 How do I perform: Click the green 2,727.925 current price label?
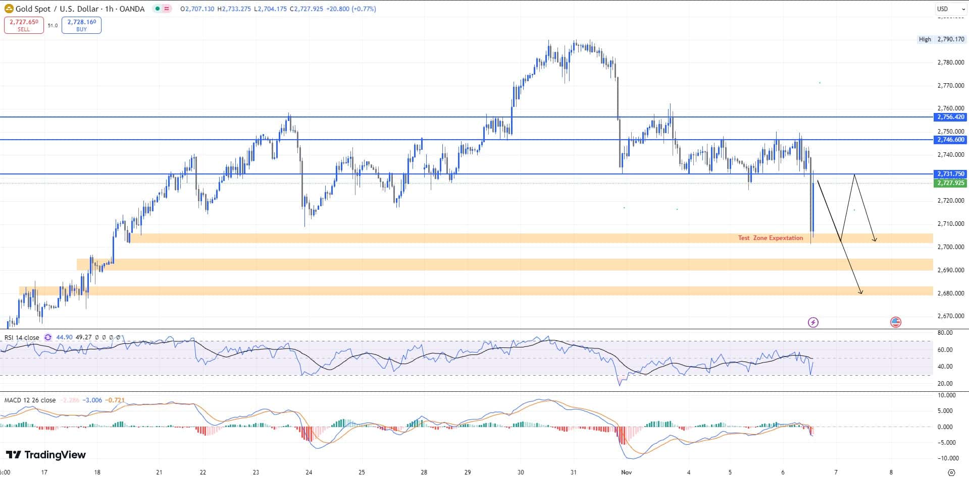click(x=951, y=184)
